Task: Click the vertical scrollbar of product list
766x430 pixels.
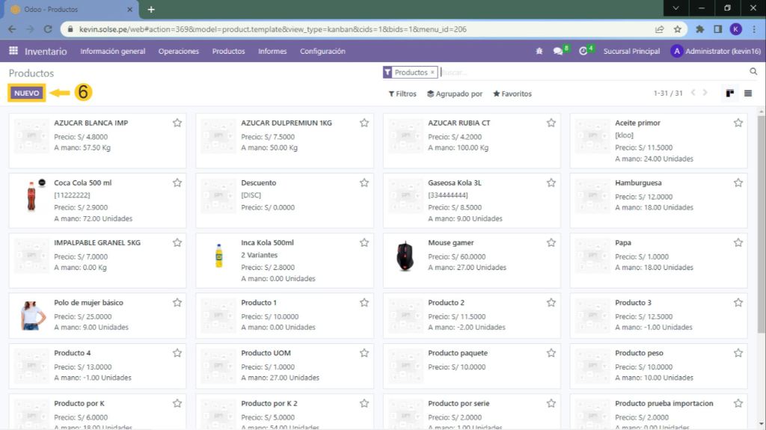Action: [x=761, y=224]
